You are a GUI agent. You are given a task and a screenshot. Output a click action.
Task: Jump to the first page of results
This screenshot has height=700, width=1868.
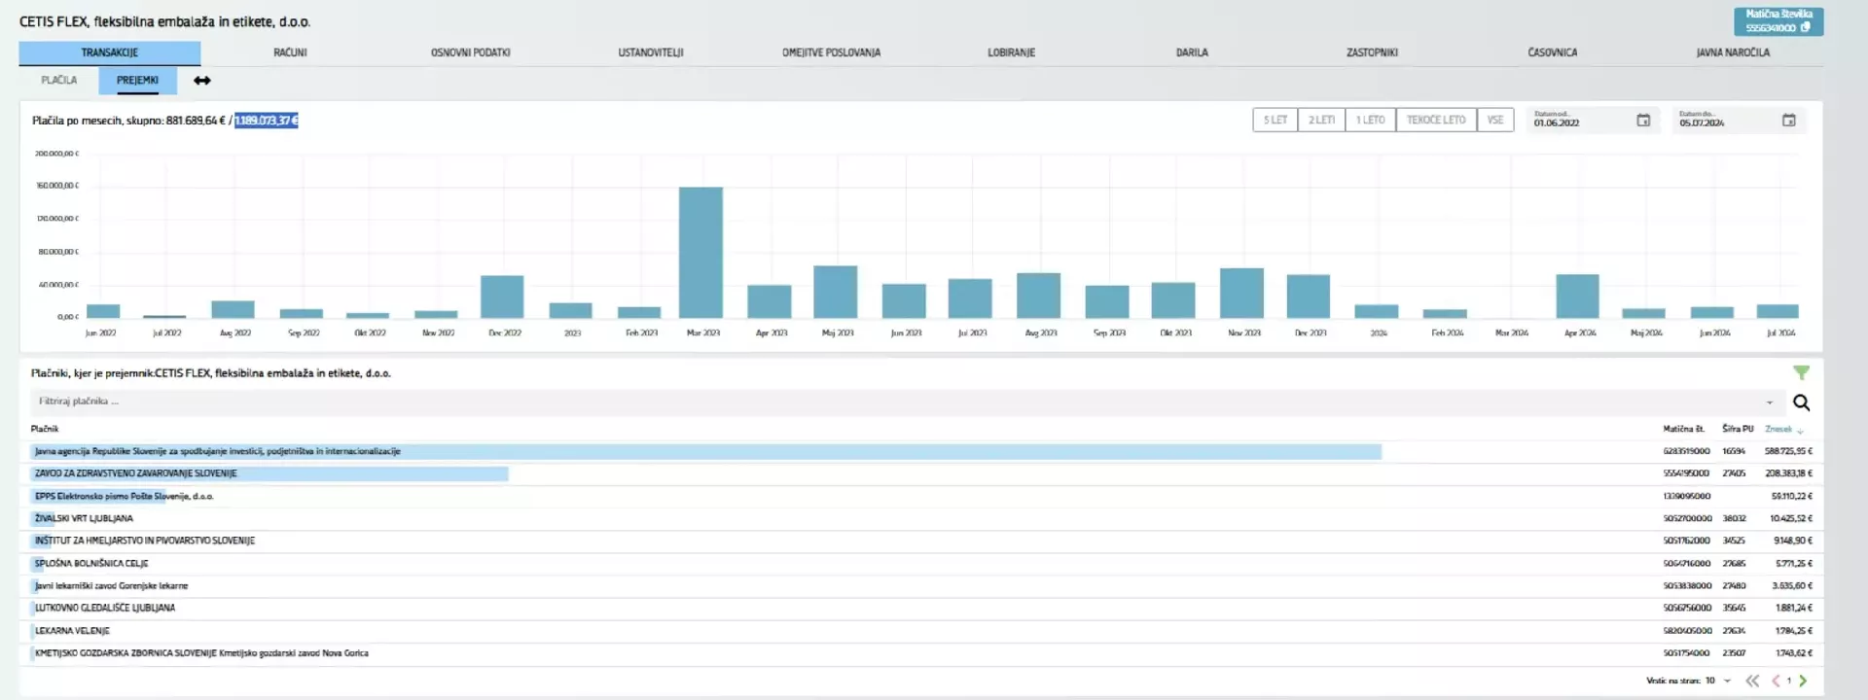[1752, 681]
